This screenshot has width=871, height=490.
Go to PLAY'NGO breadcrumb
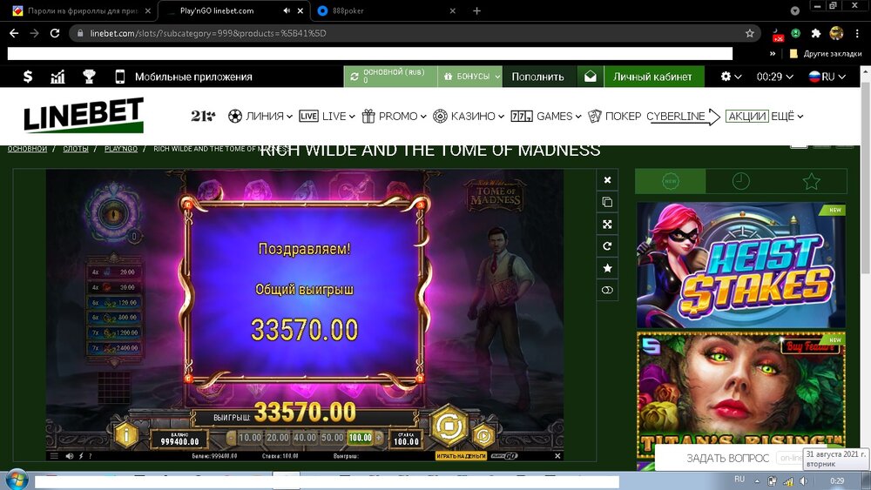coord(120,149)
